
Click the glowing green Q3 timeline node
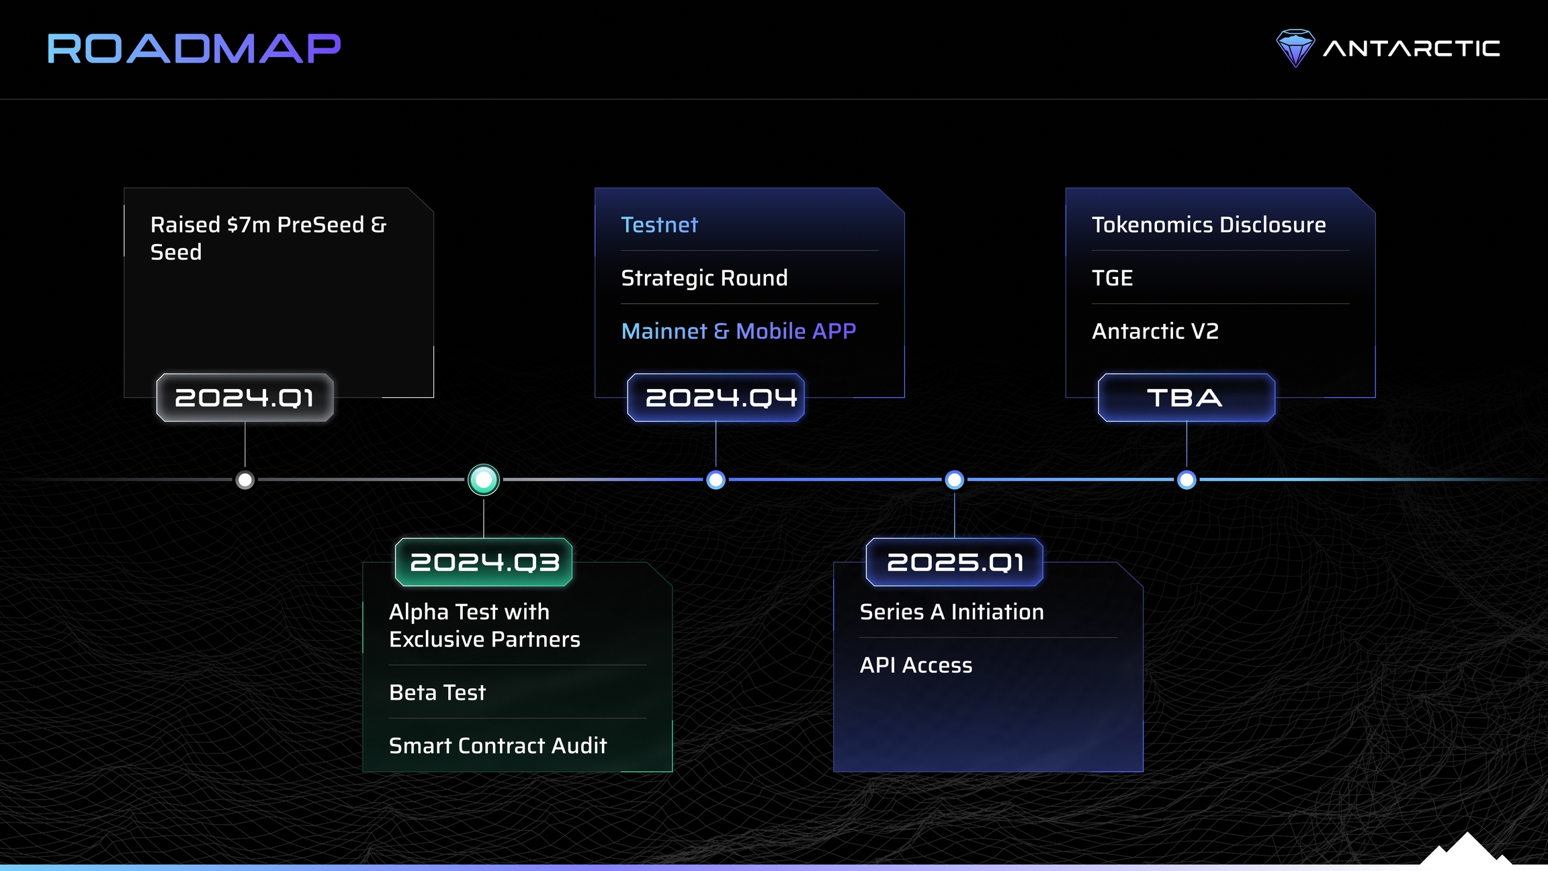[x=484, y=480]
